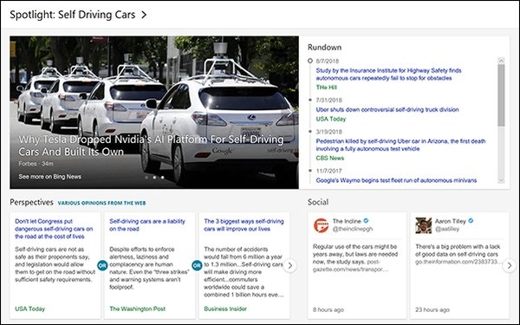The width and height of the screenshot is (520, 325).
Task: Click Forbes · 34m byline on hero
Action: (x=36, y=164)
